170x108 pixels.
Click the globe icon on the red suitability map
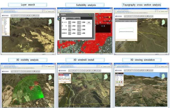(x=110, y=21)
